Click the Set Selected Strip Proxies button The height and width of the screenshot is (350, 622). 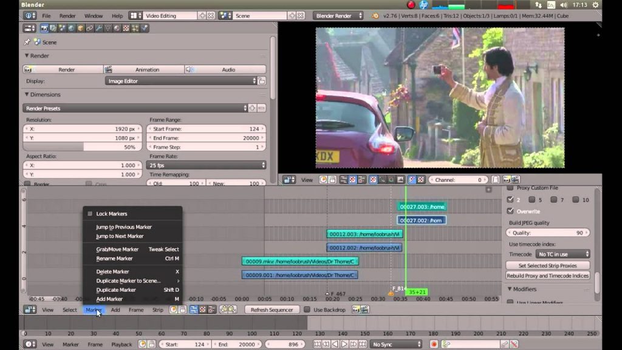548,266
